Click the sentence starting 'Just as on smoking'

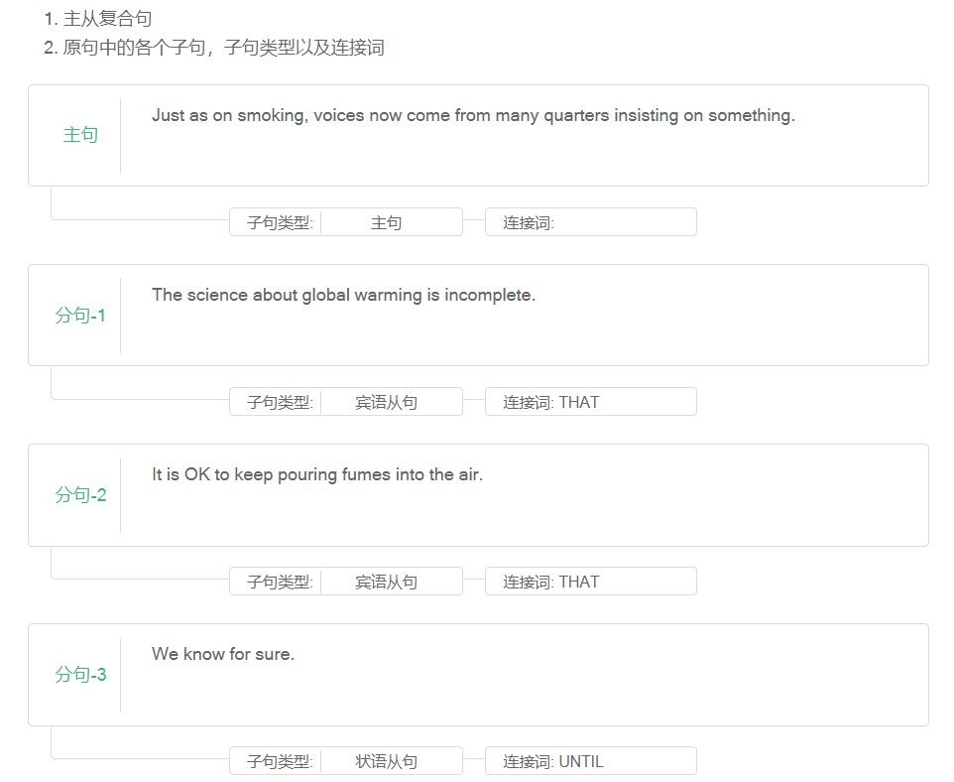(x=473, y=115)
